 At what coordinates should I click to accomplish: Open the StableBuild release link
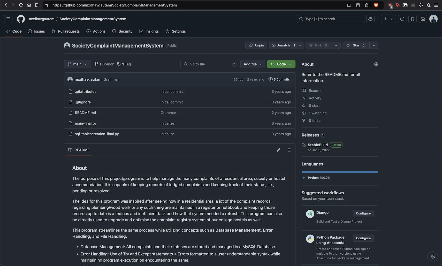tap(318, 145)
